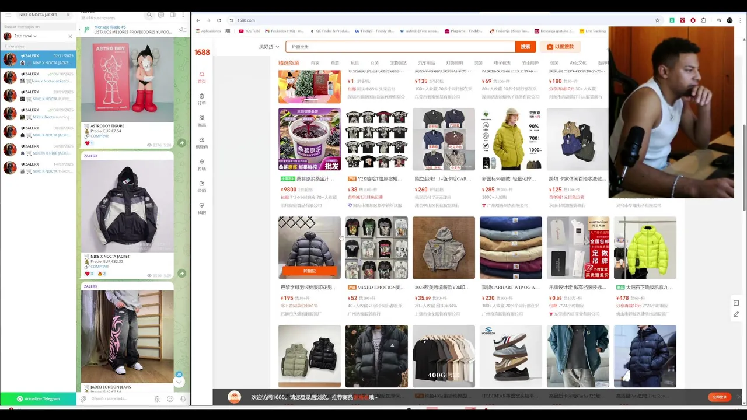Click the attachment paperclip icon
The height and width of the screenshot is (420, 747).
coord(83,399)
